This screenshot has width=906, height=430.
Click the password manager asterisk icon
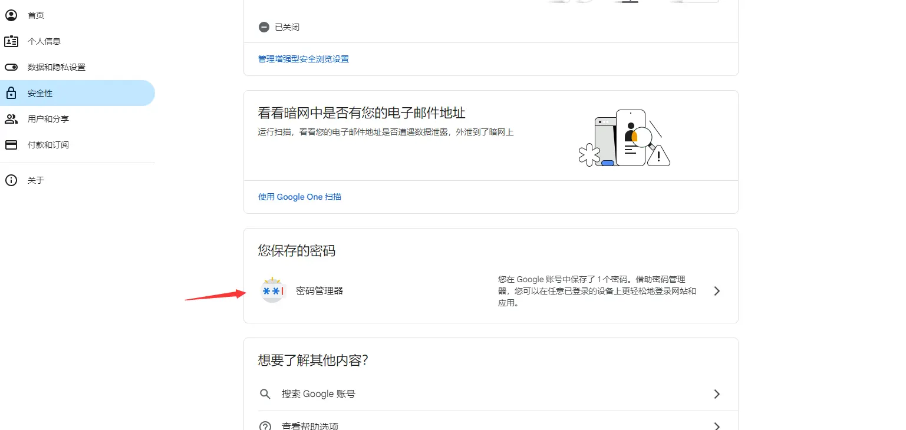tap(273, 290)
